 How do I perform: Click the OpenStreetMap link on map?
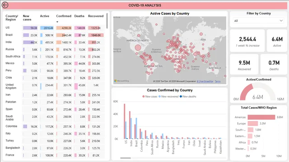pyautogui.click(x=205, y=81)
